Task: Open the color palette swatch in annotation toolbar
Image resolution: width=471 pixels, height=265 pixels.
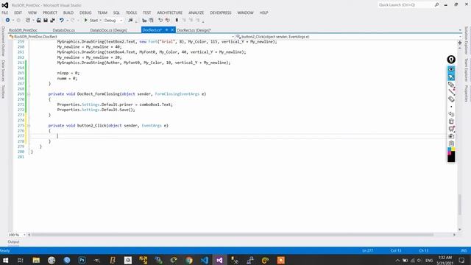Action: tap(451, 151)
